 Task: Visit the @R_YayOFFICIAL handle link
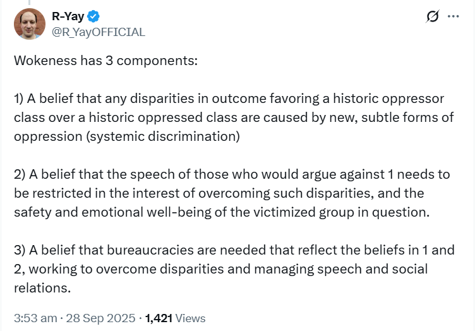(x=98, y=32)
